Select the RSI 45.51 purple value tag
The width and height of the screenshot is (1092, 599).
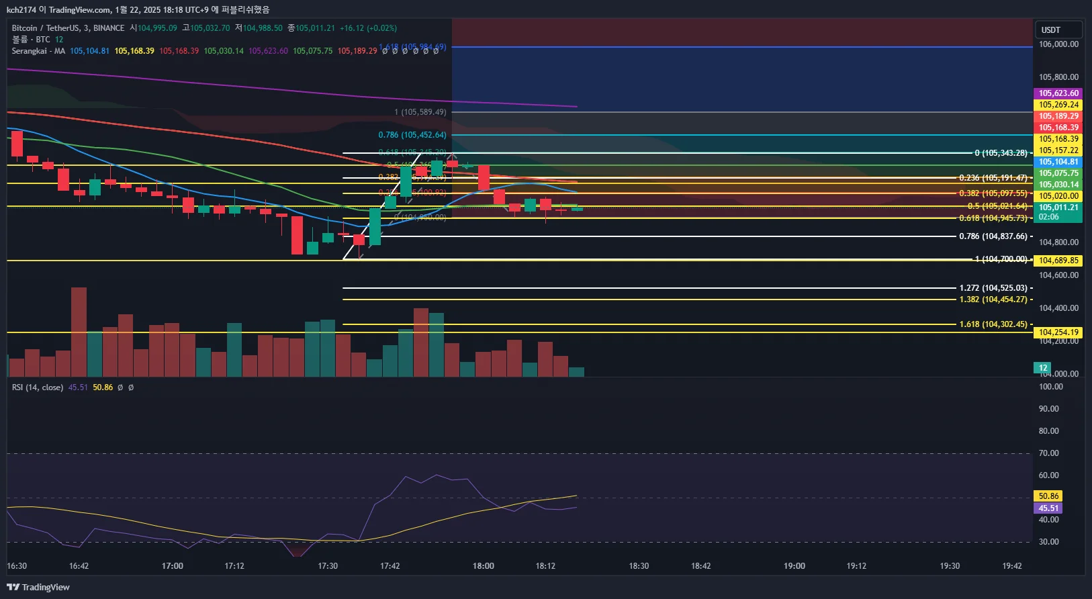click(1048, 508)
